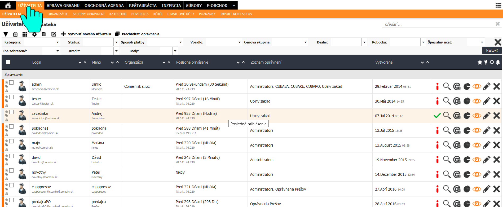Image resolution: width=503 pixels, height=207 pixels.
Task: Expand the Pobočka filter dropdown
Action: click(423, 42)
